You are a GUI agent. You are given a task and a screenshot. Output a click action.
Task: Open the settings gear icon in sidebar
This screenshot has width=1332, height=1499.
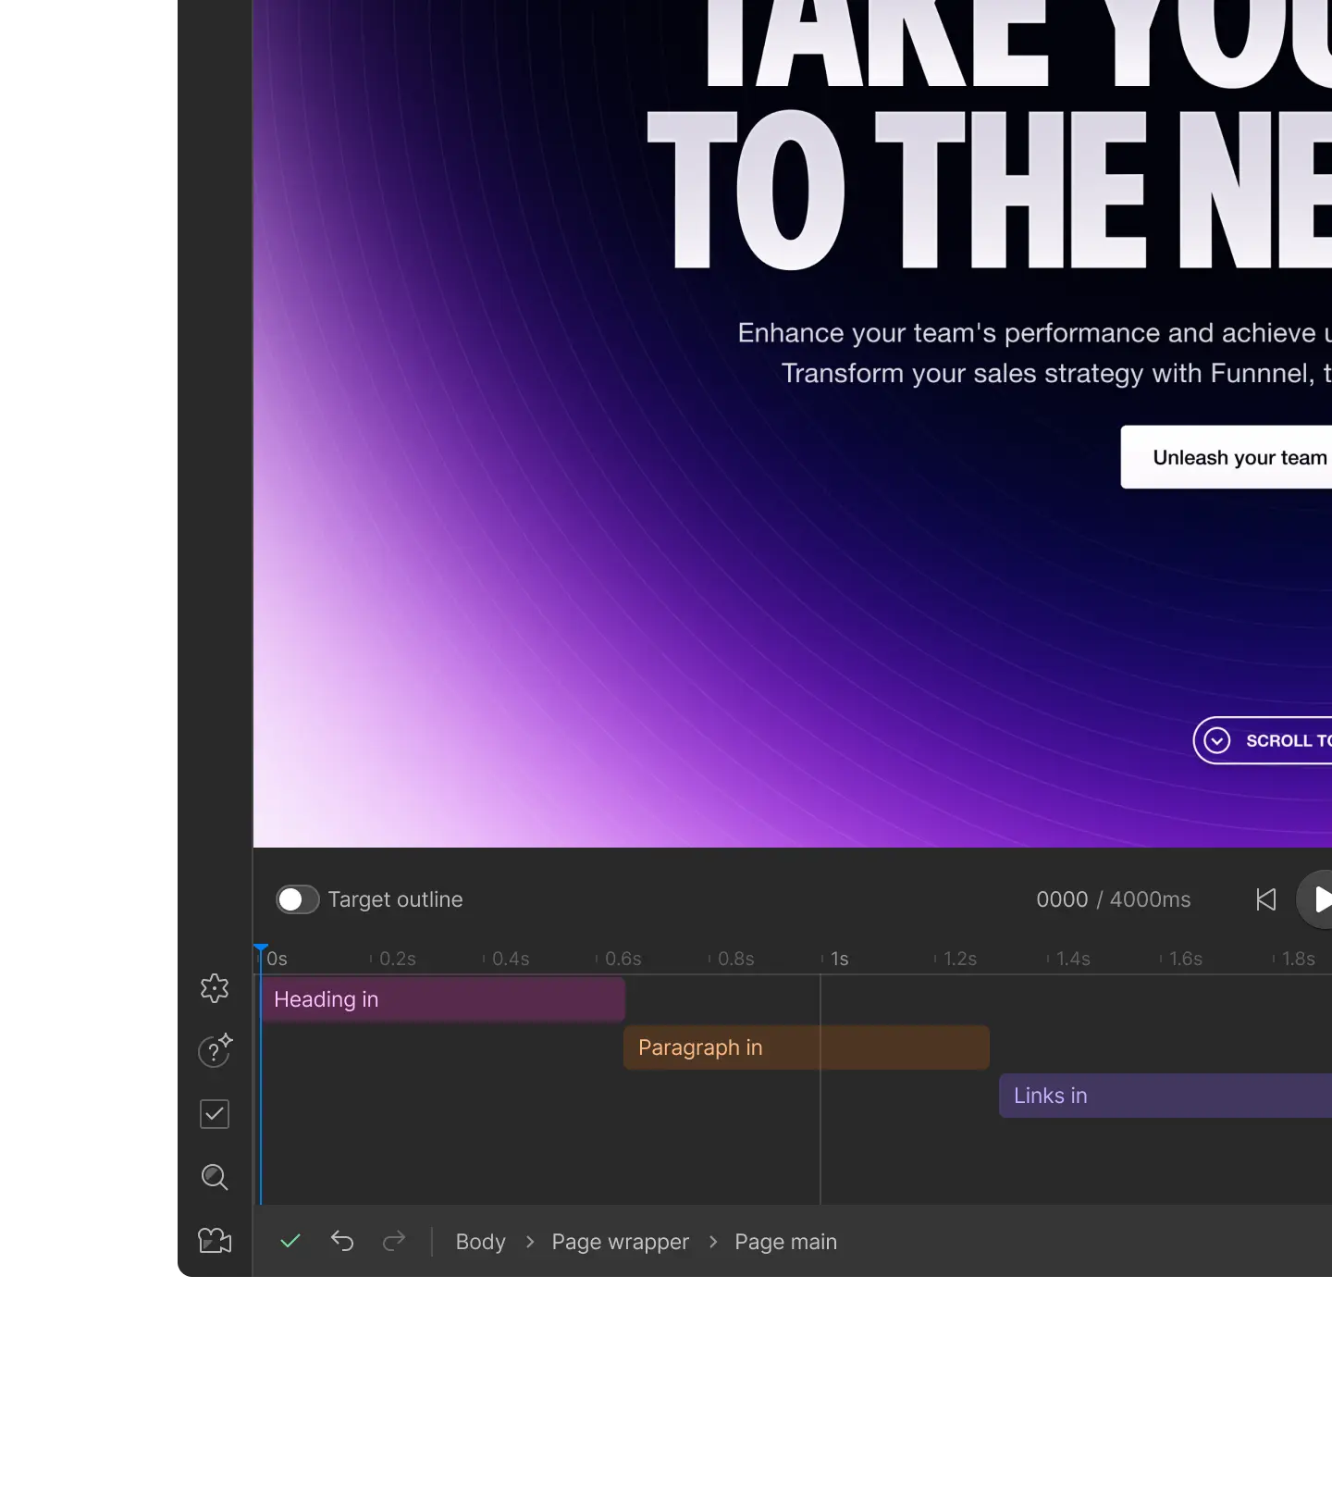pyautogui.click(x=215, y=988)
